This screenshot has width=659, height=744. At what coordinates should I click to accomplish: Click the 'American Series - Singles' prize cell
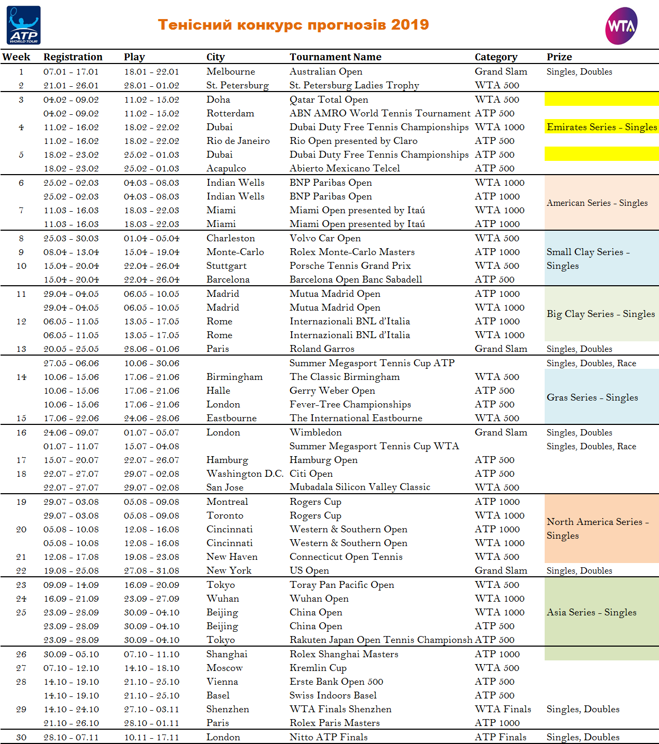coord(602,203)
